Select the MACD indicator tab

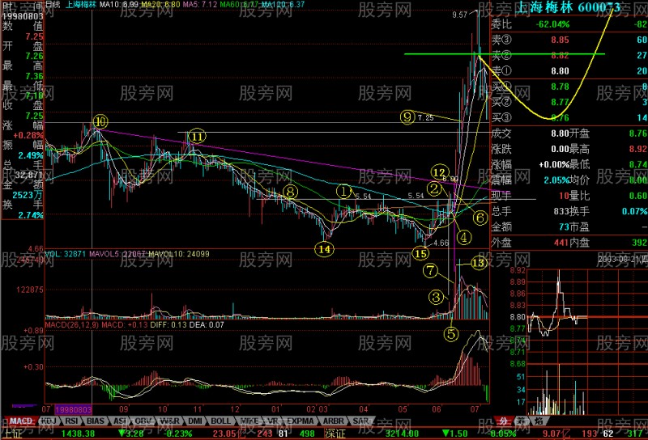click(x=21, y=421)
